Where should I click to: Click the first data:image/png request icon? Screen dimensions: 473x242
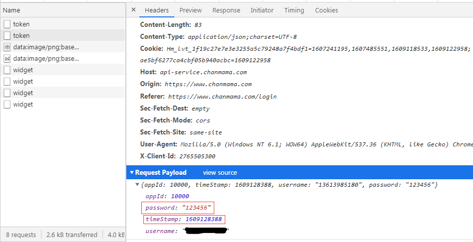7,47
